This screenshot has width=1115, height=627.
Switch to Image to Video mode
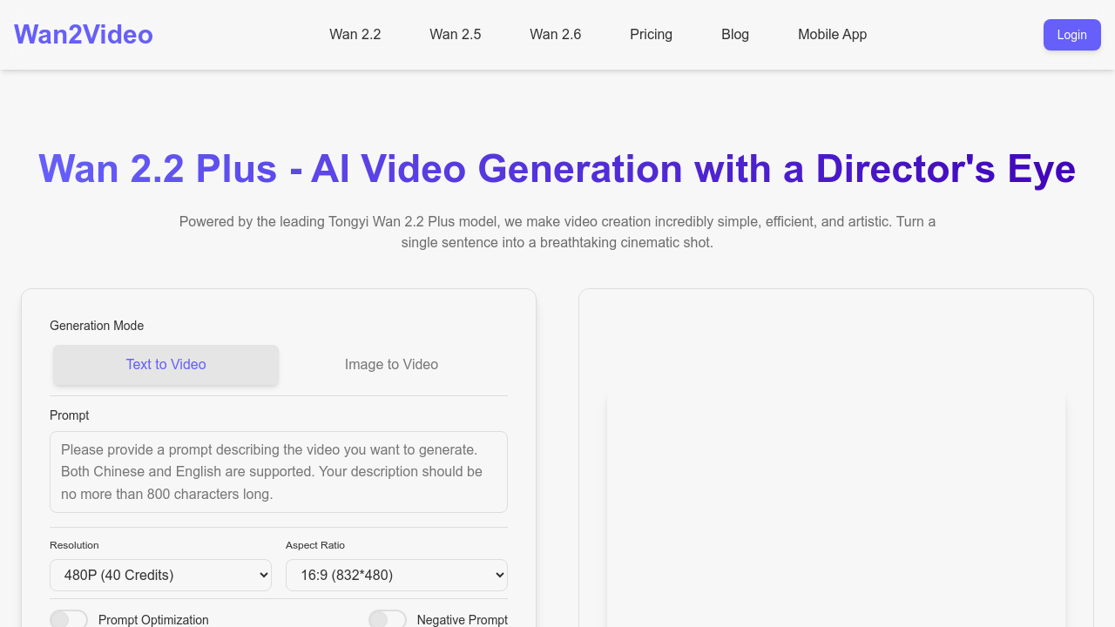(x=391, y=364)
